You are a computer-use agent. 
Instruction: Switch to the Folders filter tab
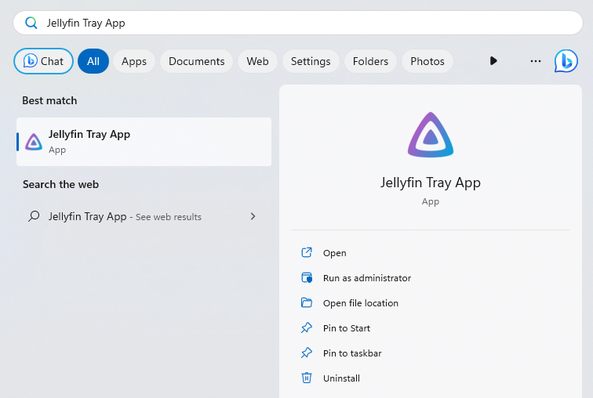(x=370, y=61)
